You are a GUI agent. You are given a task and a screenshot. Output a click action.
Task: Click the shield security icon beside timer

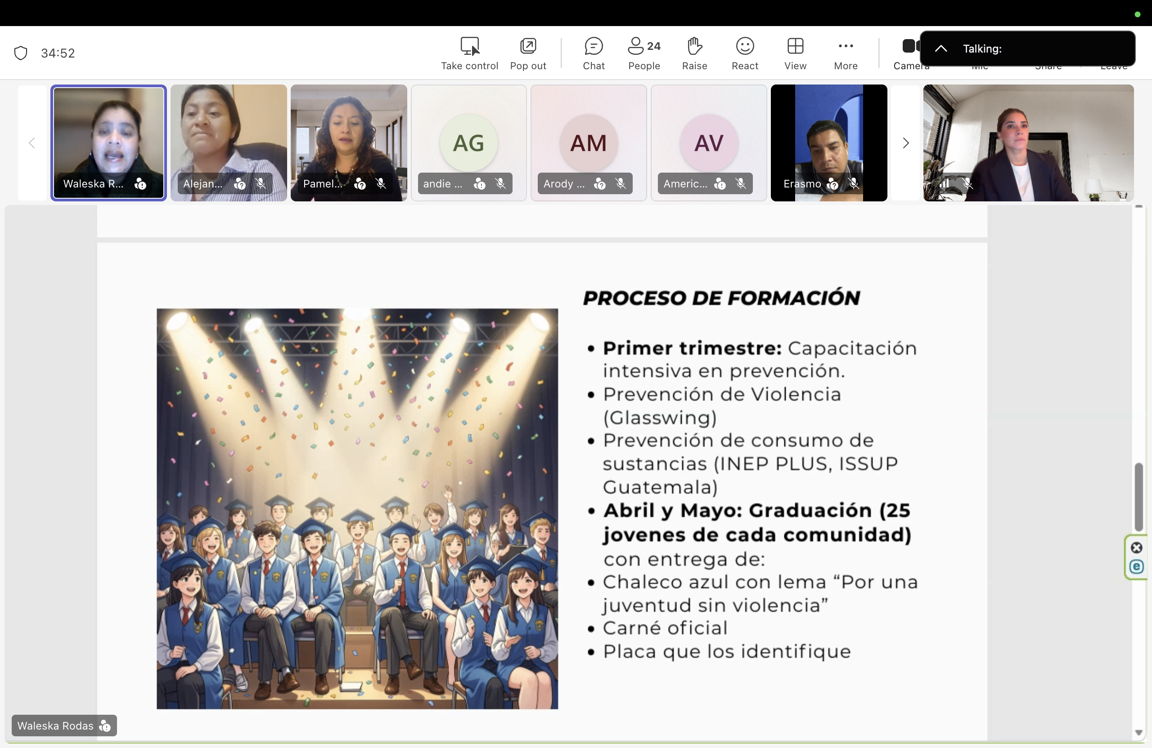(21, 53)
